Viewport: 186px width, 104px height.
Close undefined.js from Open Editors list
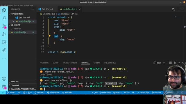click(13, 21)
